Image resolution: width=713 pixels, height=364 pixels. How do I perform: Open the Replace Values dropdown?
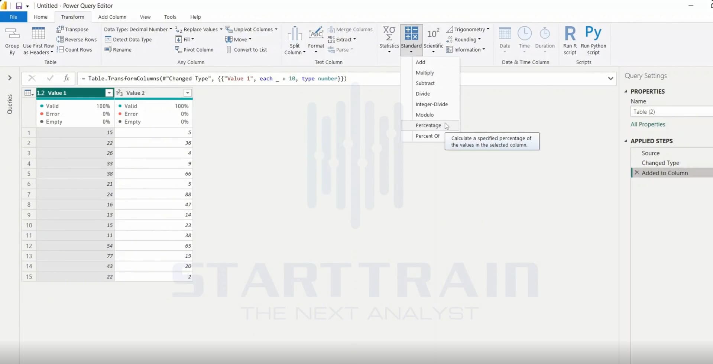[x=199, y=29]
